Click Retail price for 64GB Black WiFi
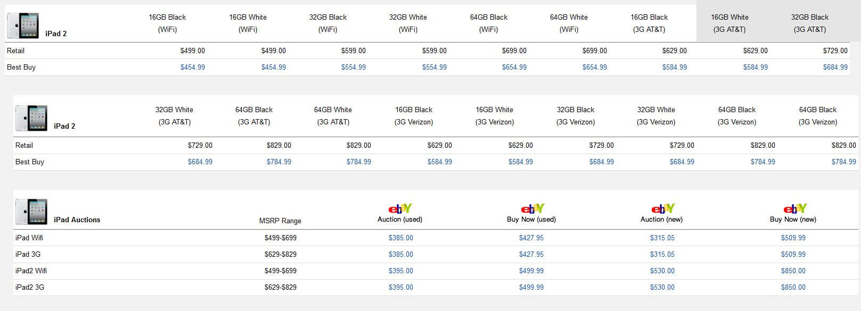This screenshot has width=861, height=311. [x=514, y=51]
